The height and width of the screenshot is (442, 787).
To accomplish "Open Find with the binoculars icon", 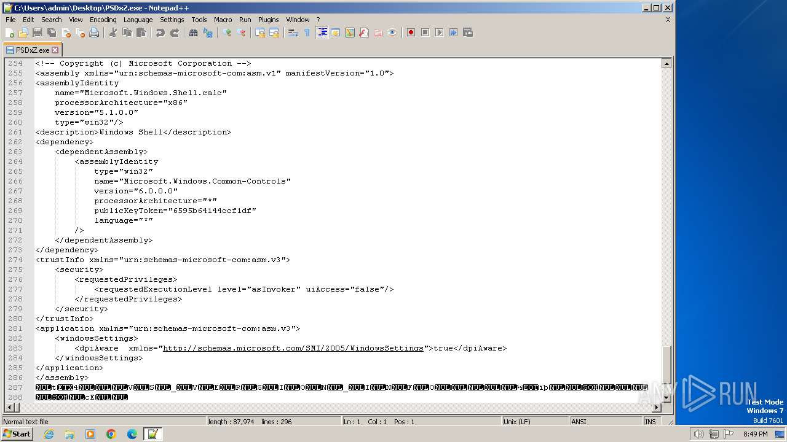I will 194,33.
